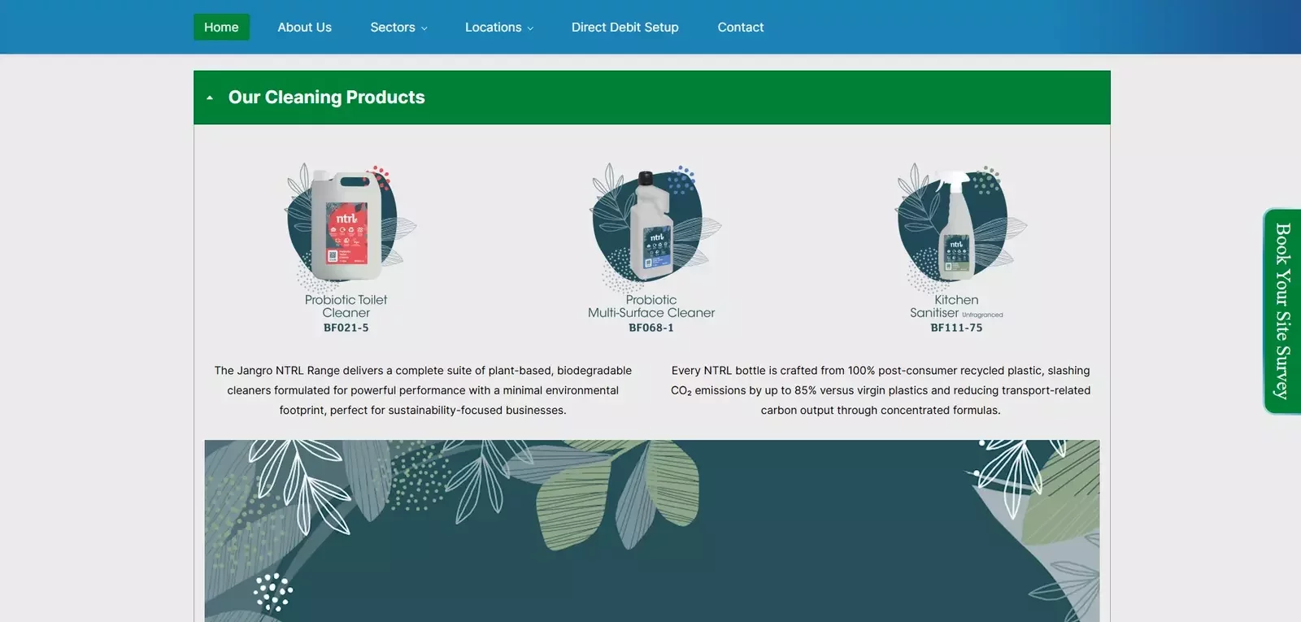
Task: Click product code BF068-1
Action: coord(651,328)
